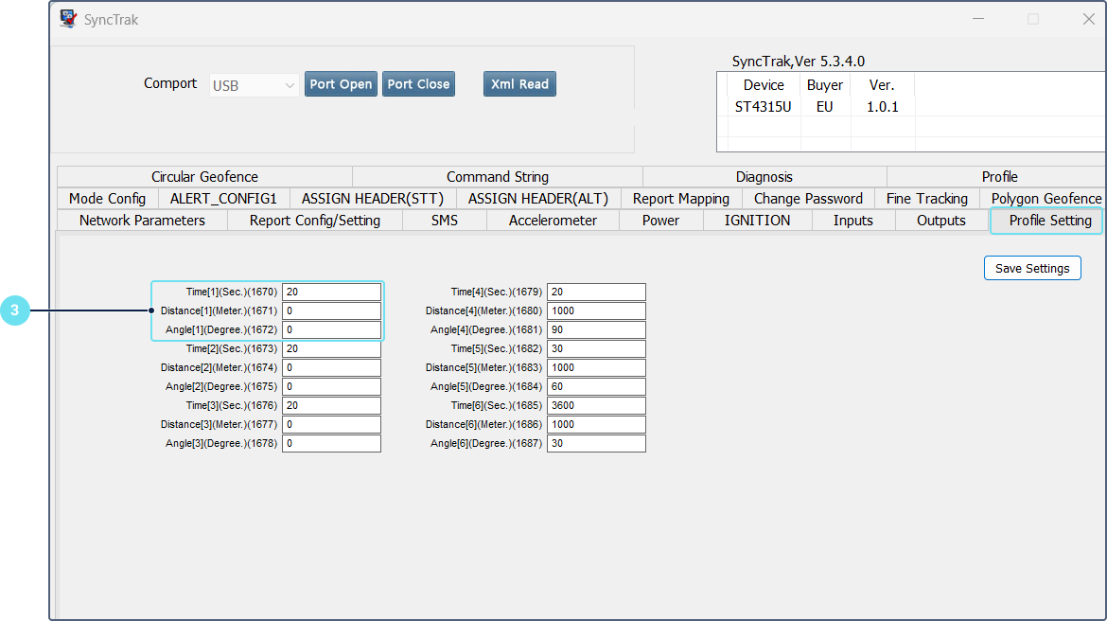Switch to the ALERT_CONFIG1 tab
Image resolution: width=1107 pixels, height=621 pixels.
(x=224, y=199)
